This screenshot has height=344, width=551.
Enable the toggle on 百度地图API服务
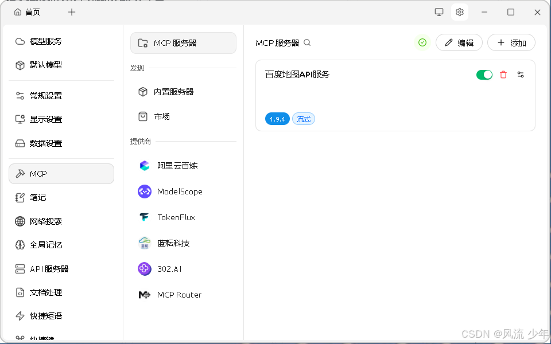pos(484,75)
